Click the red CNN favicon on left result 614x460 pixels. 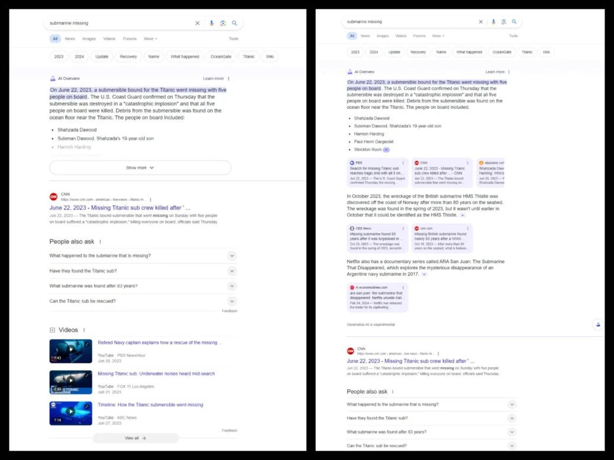(54, 196)
